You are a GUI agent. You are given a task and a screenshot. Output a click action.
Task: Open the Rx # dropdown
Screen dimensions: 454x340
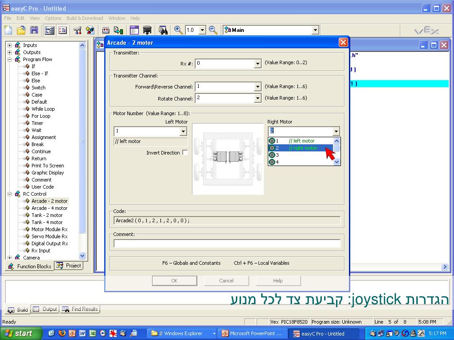tap(258, 64)
